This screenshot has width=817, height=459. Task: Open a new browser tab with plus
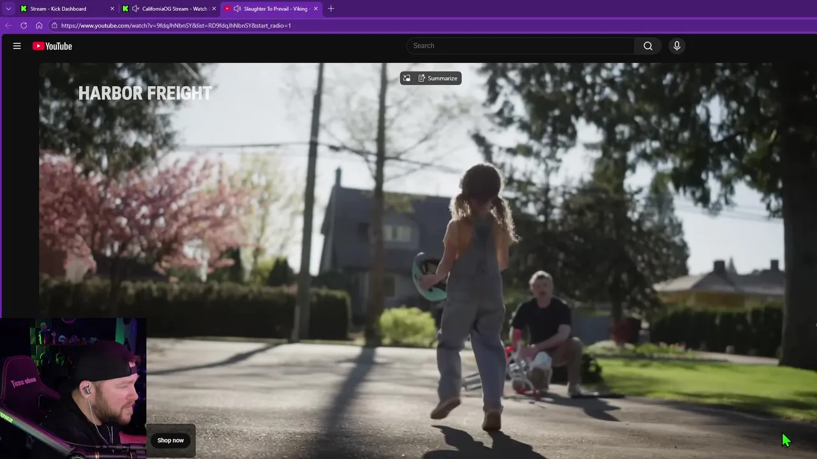pyautogui.click(x=331, y=9)
